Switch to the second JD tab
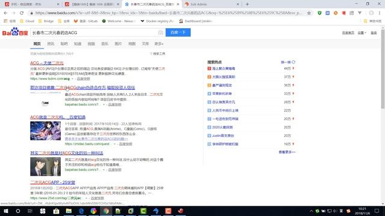The height and width of the screenshot is (216, 385). point(92,4)
